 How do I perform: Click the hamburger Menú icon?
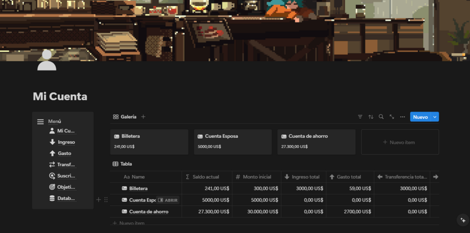point(41,122)
